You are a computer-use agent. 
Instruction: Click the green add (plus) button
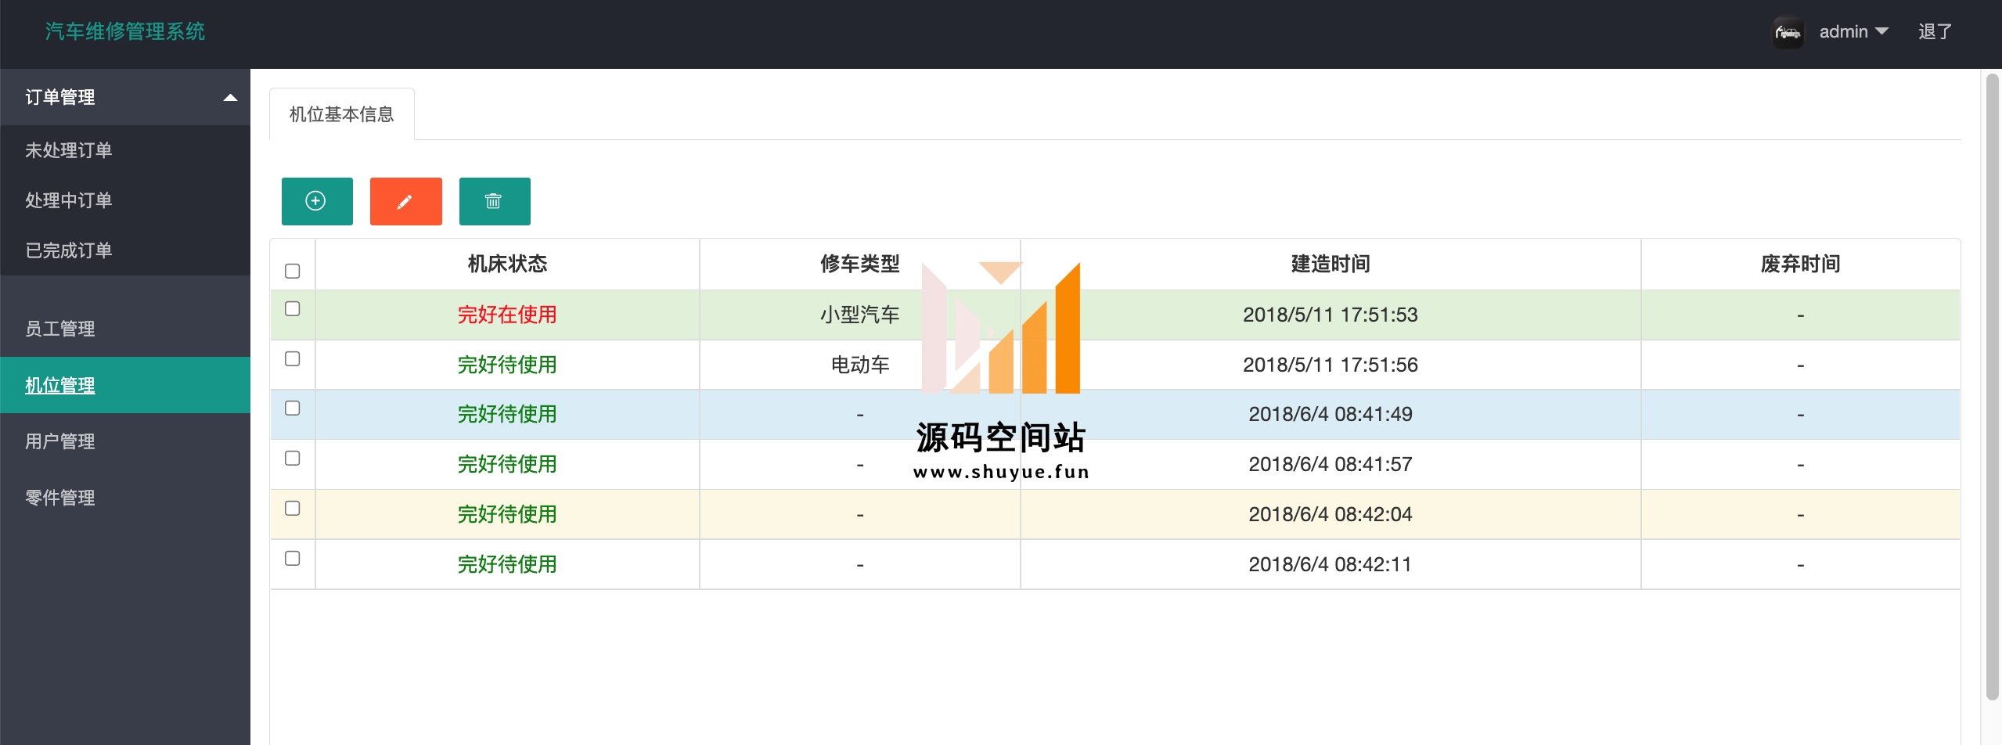point(317,201)
